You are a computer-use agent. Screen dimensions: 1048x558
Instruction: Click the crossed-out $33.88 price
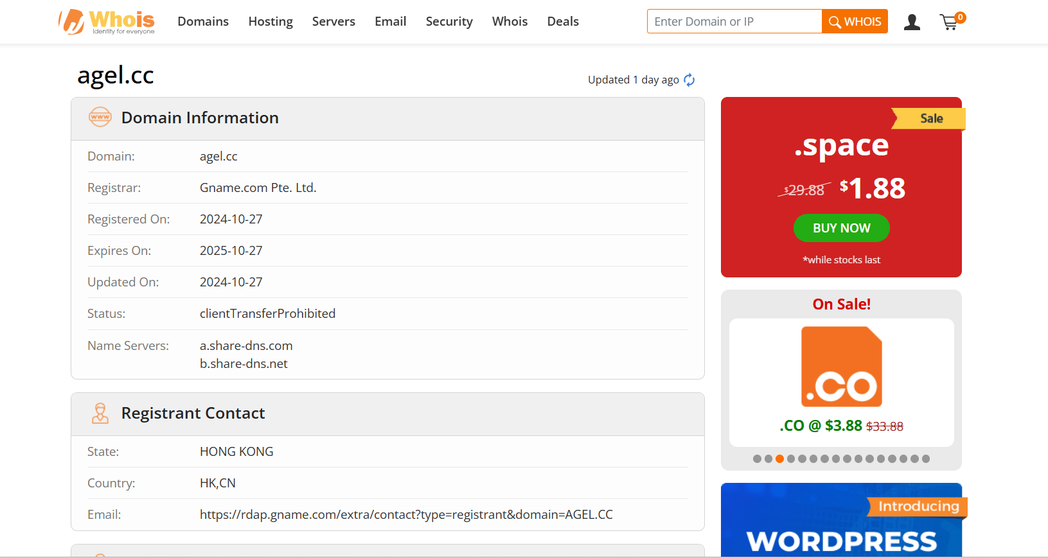tap(885, 426)
